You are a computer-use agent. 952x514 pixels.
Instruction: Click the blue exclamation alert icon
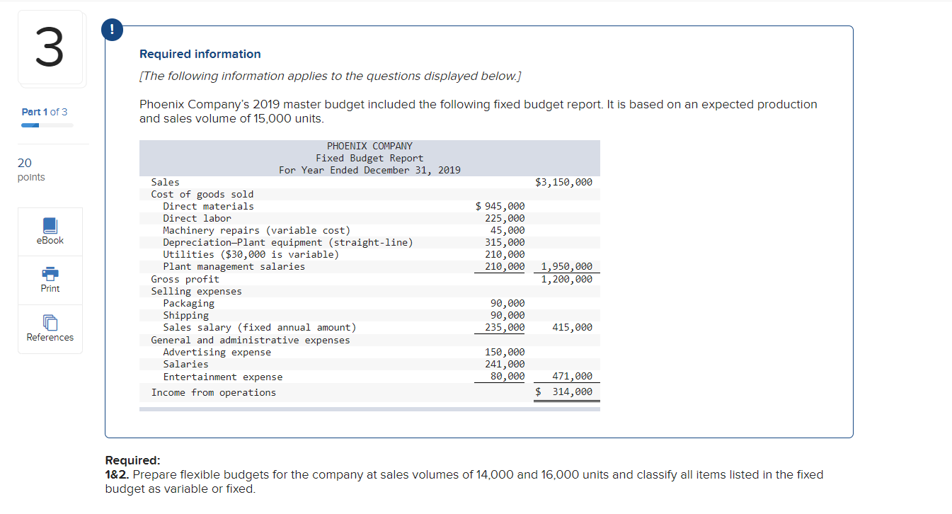point(111,29)
